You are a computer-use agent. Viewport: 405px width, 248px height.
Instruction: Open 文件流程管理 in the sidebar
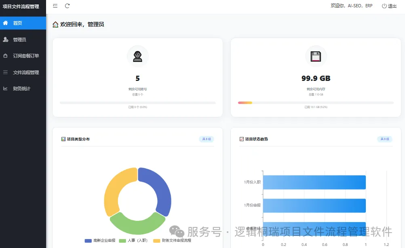23,72
